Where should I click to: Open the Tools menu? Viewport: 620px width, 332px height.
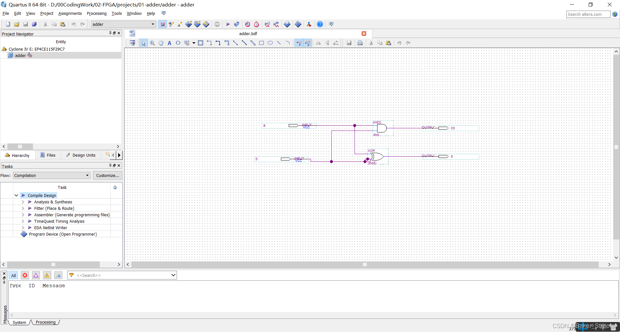click(x=117, y=14)
